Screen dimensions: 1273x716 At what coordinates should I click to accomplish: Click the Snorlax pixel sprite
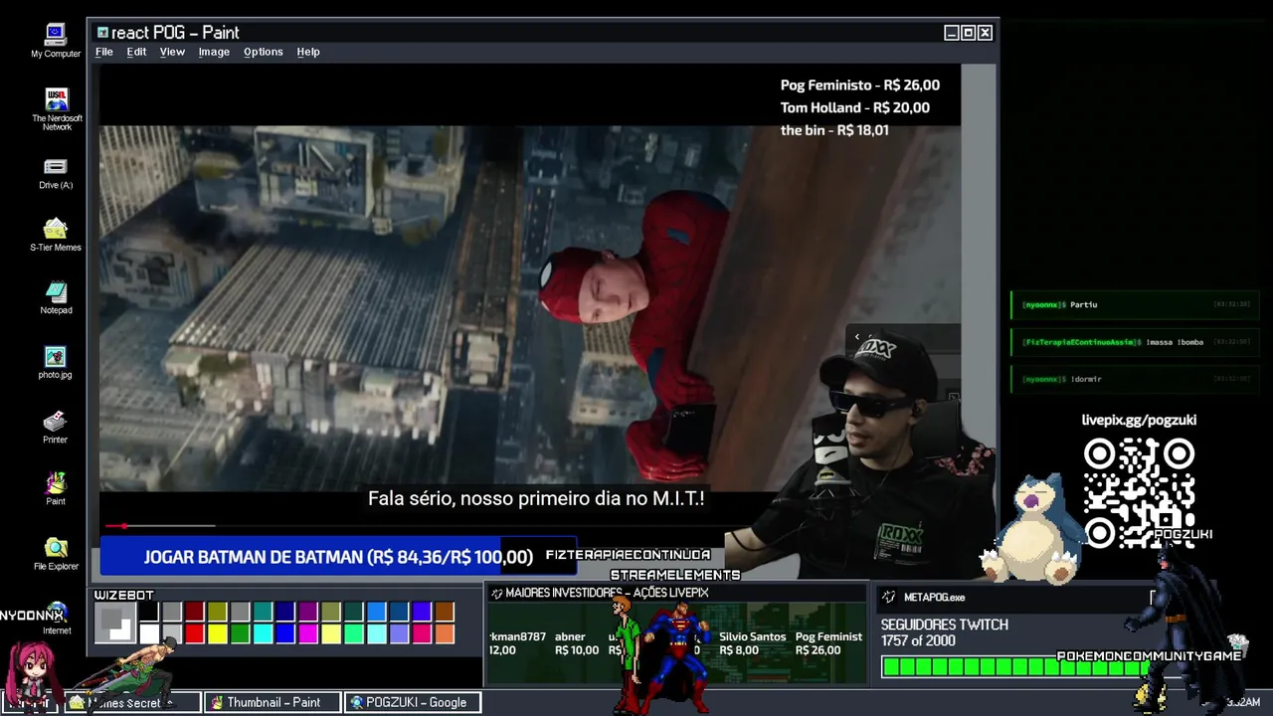pos(1031,529)
